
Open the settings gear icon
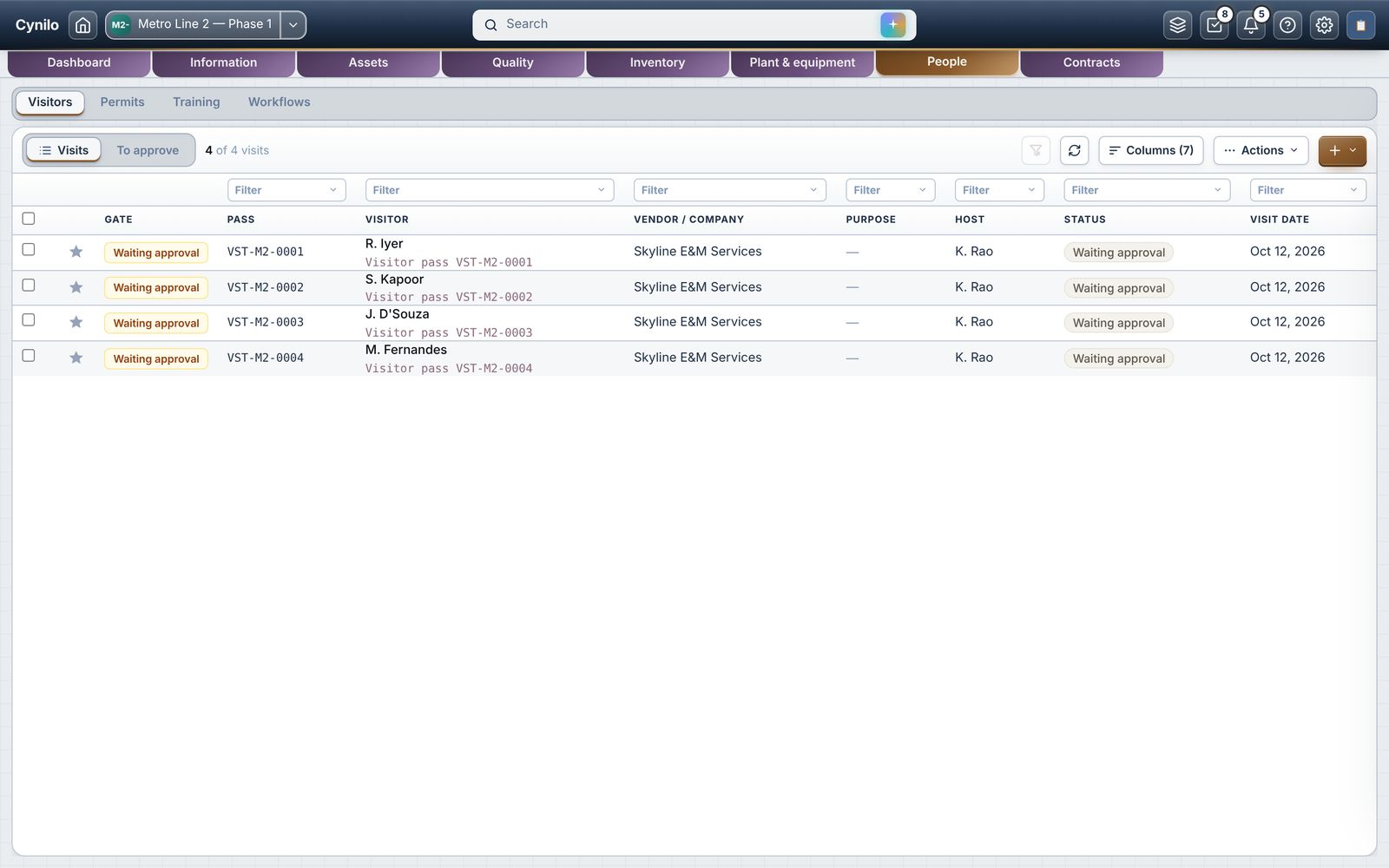point(1324,25)
